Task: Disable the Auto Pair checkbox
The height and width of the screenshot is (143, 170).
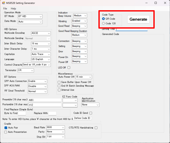Action: pos(6,128)
